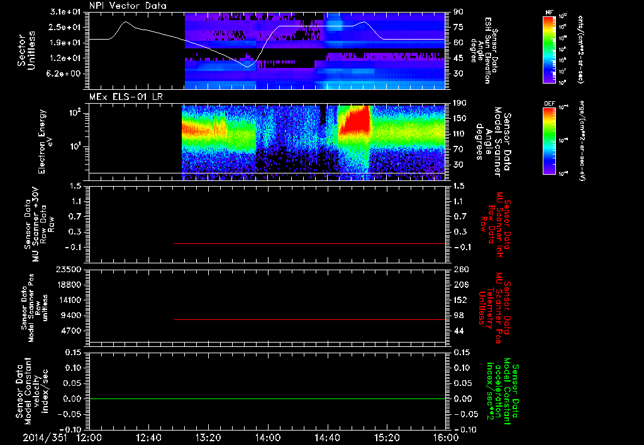Click the 16:00 time axis label

447,437
